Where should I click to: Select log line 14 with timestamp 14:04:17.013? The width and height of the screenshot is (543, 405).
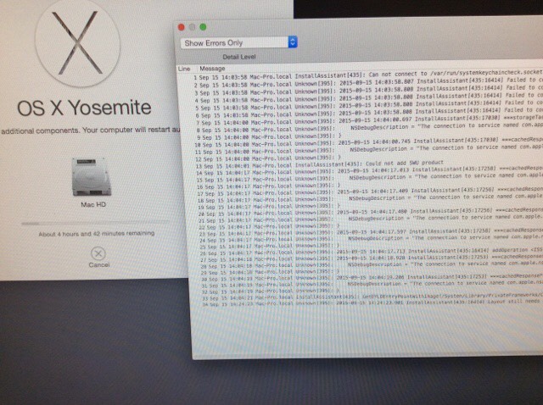pos(368,171)
